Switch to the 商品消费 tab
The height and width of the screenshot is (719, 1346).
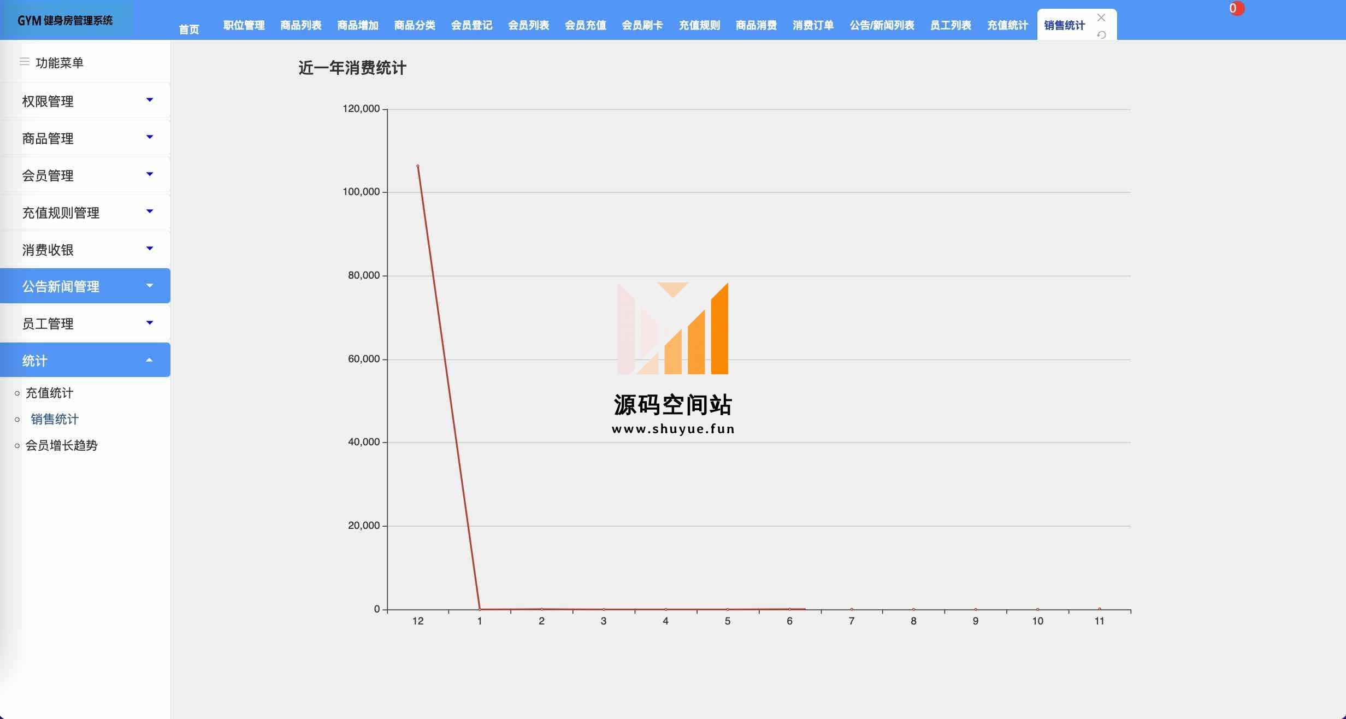click(756, 25)
